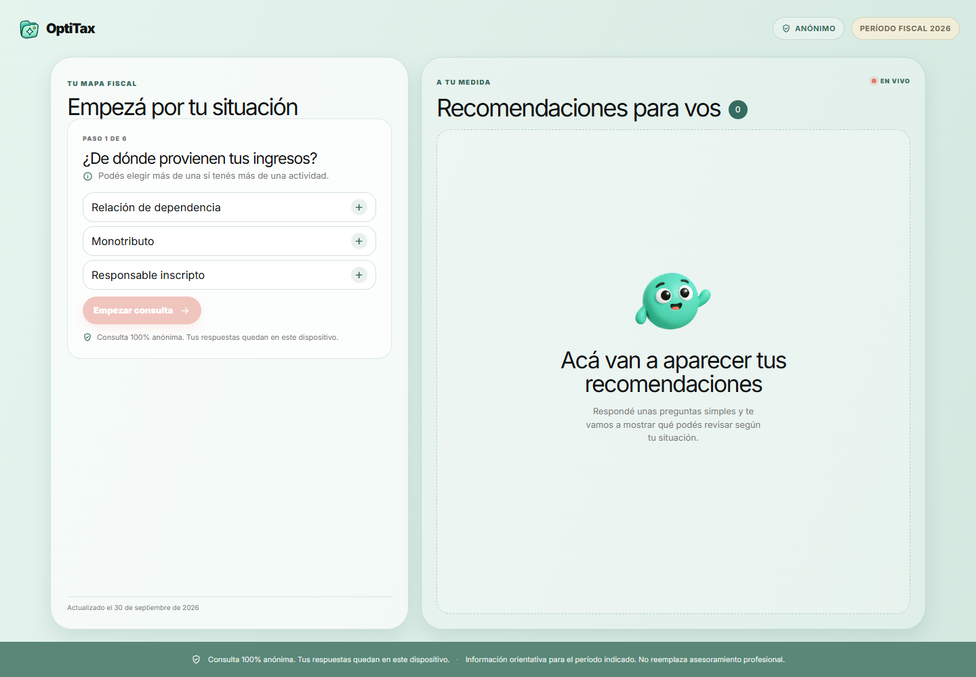
Task: Start the consultation with Empezar consulta
Action: pos(142,310)
